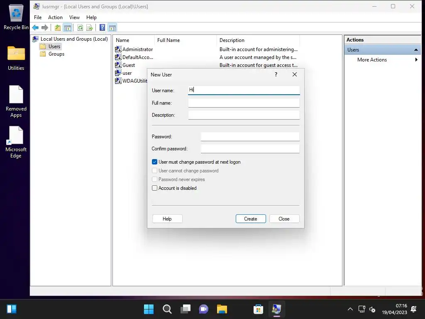Open Microsoft Store from taskbar
Viewport: 425px width, 319px height.
pos(258,309)
